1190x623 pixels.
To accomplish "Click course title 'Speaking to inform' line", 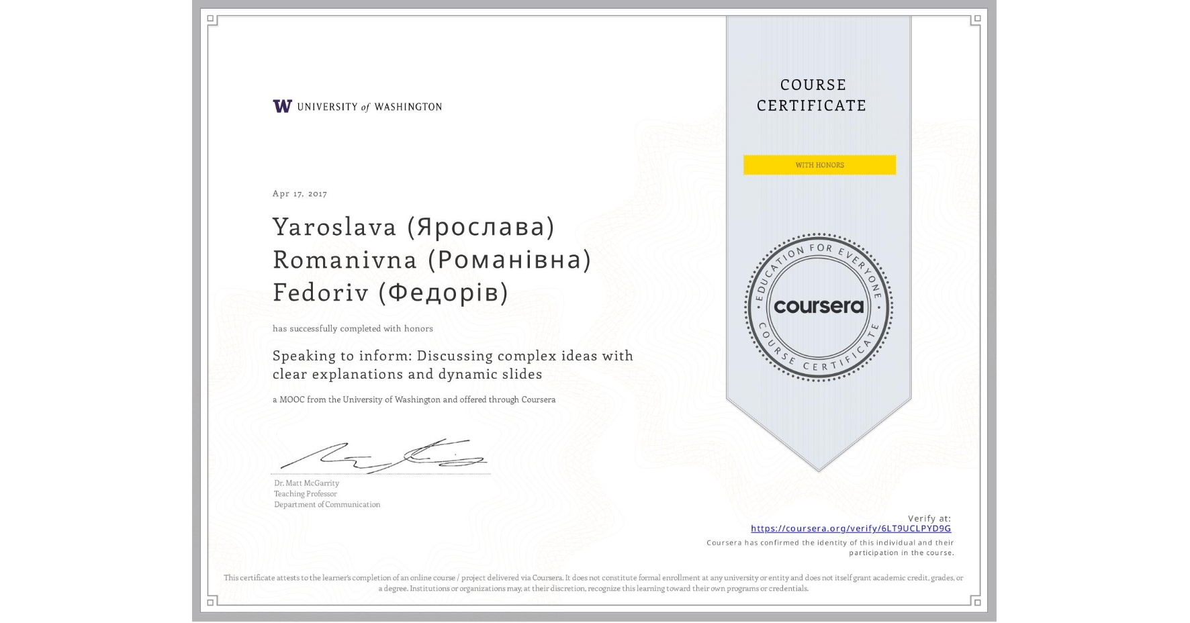I will pos(453,356).
